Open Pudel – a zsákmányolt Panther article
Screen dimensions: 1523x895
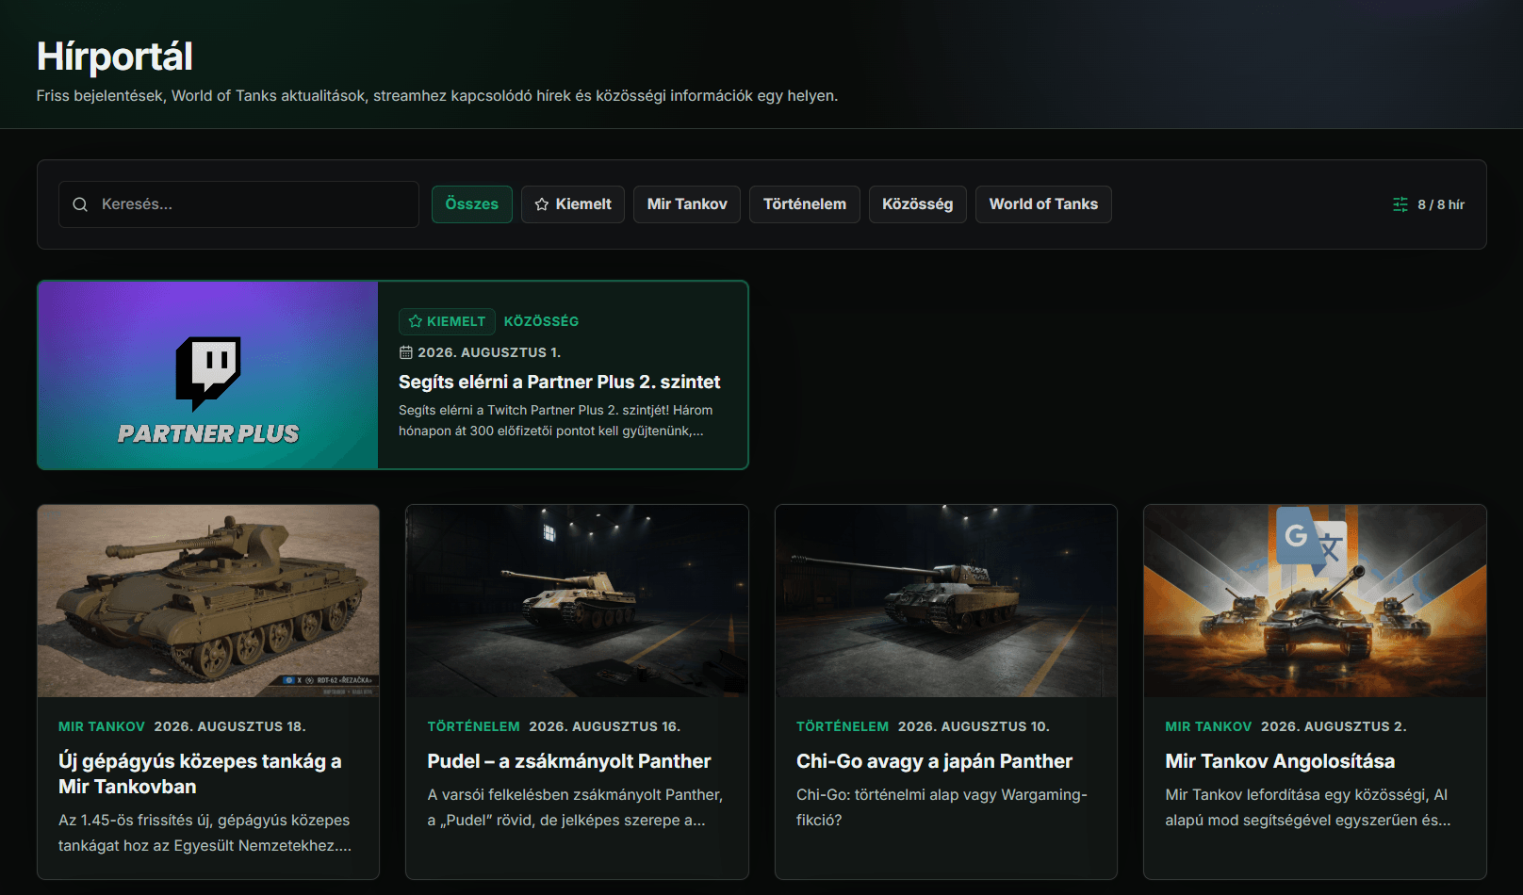pyautogui.click(x=569, y=761)
